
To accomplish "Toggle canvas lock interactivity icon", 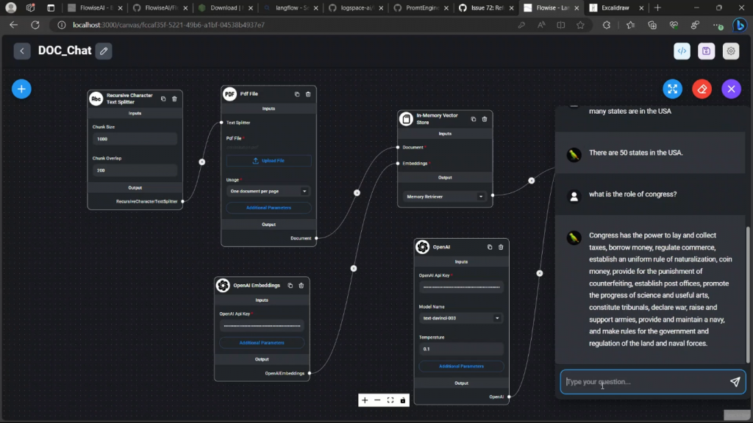I will click(x=403, y=400).
